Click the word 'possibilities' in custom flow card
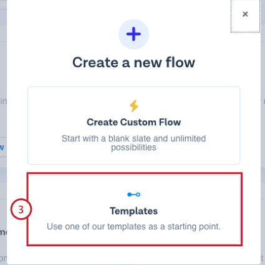Image resolution: width=265 pixels, height=265 pixels. [133, 148]
